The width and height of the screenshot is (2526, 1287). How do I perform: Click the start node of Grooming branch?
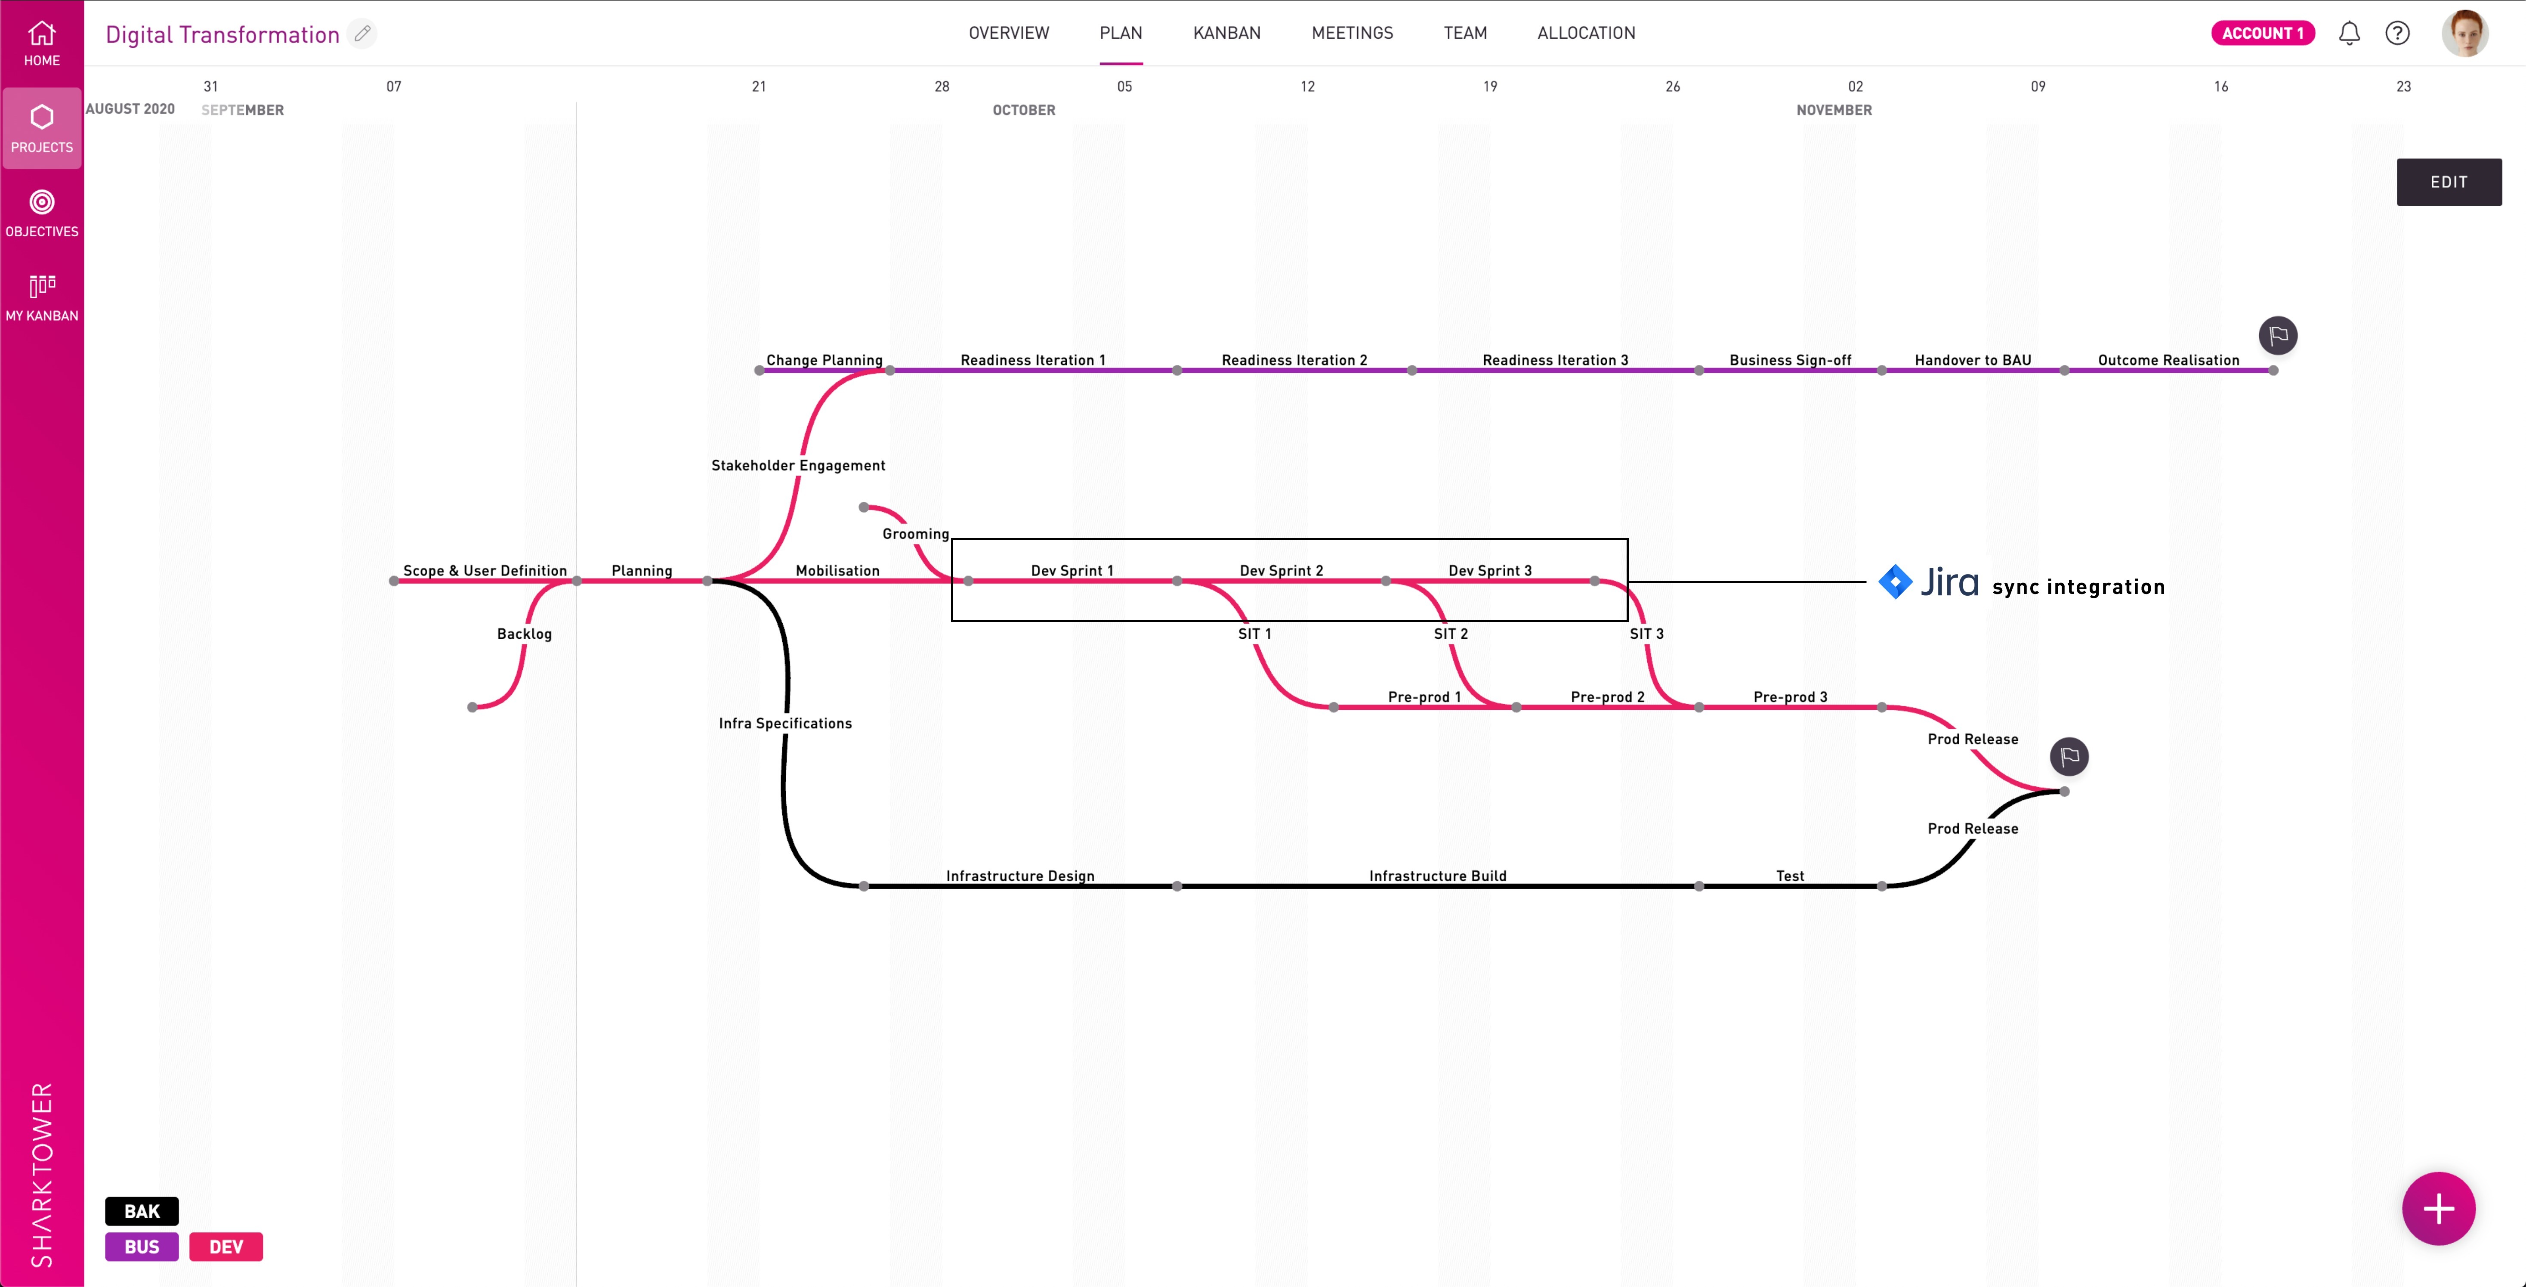pyautogui.click(x=864, y=507)
